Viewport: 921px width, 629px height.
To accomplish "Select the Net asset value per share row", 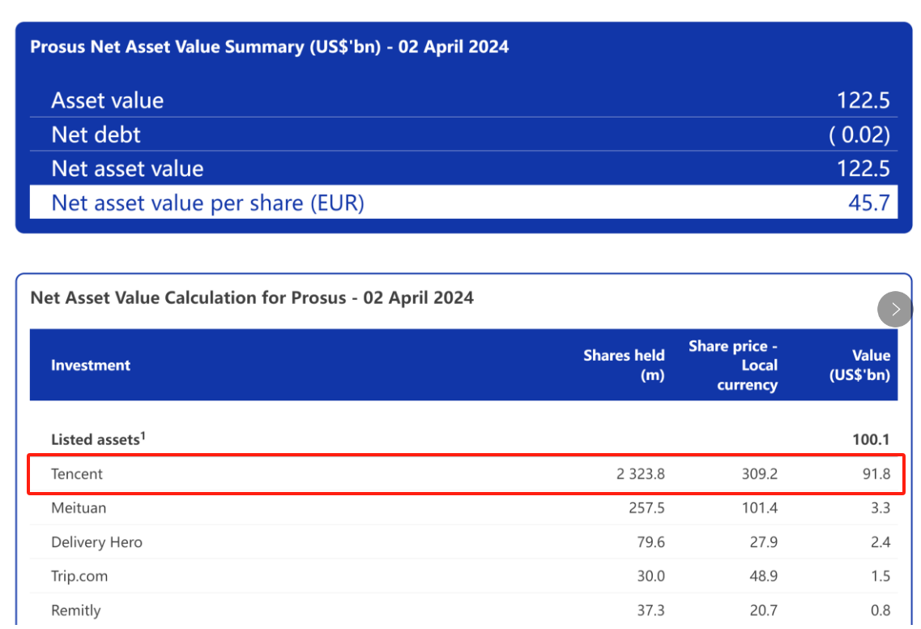I will click(x=464, y=203).
